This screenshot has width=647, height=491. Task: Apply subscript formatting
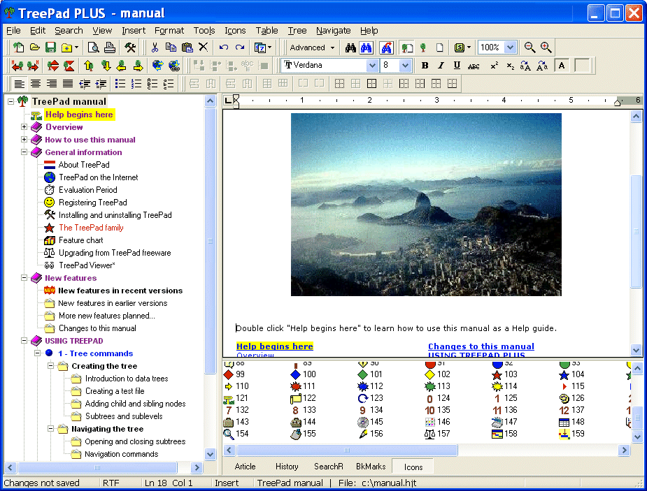coord(511,66)
